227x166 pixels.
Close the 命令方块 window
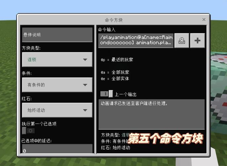click(204, 20)
